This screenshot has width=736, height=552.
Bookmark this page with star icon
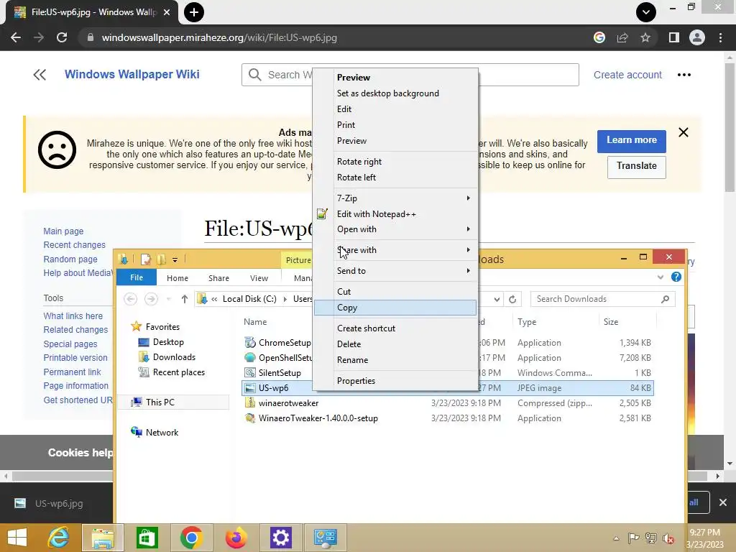[645, 37]
